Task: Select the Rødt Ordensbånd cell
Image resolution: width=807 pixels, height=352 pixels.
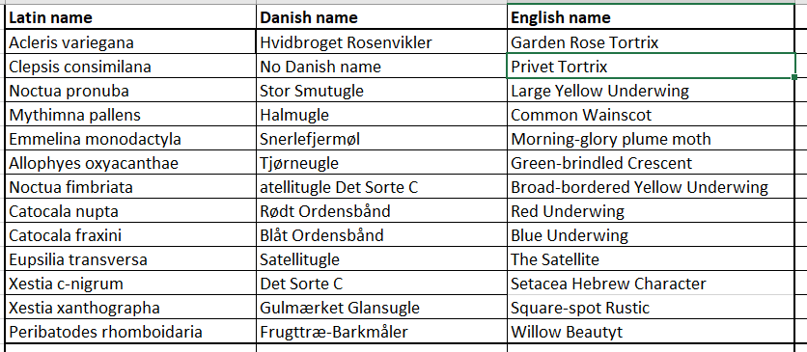Action: pyautogui.click(x=381, y=211)
